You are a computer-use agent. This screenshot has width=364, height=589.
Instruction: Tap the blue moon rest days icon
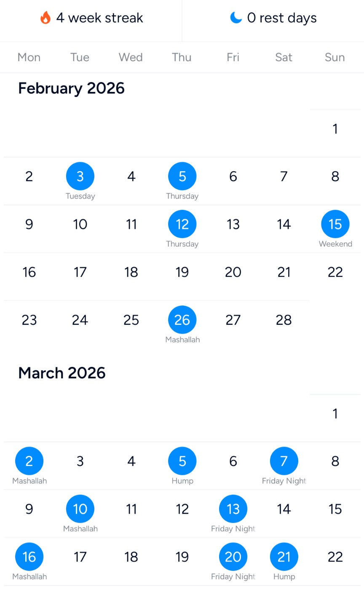pyautogui.click(x=236, y=18)
